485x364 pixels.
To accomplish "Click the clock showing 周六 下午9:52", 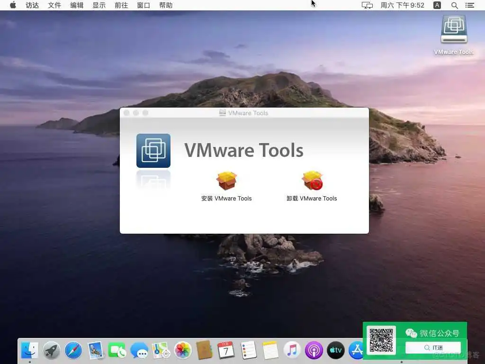I will [x=402, y=5].
